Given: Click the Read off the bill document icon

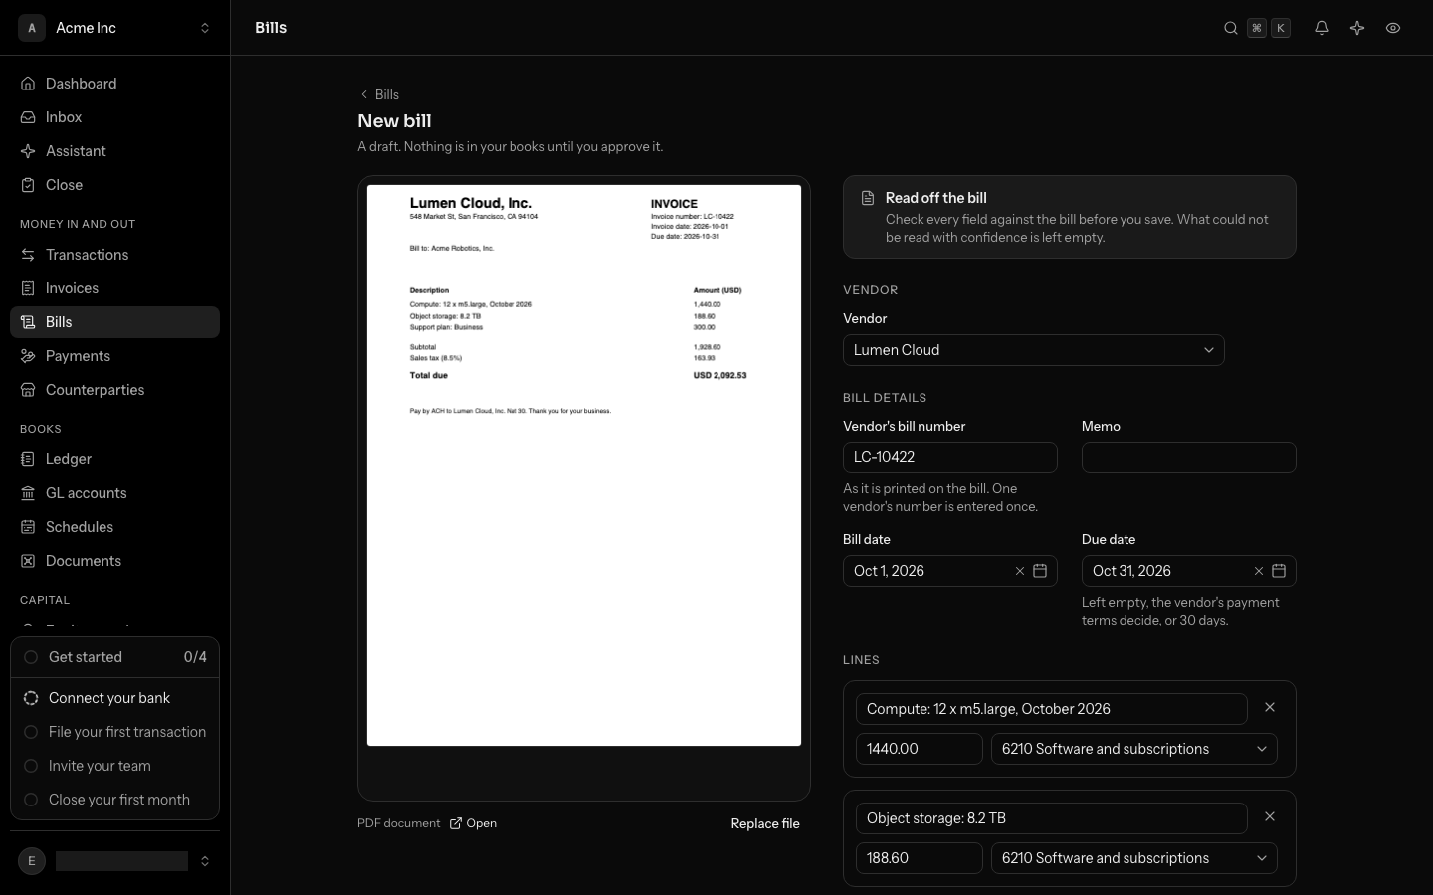Looking at the screenshot, I should [x=868, y=198].
